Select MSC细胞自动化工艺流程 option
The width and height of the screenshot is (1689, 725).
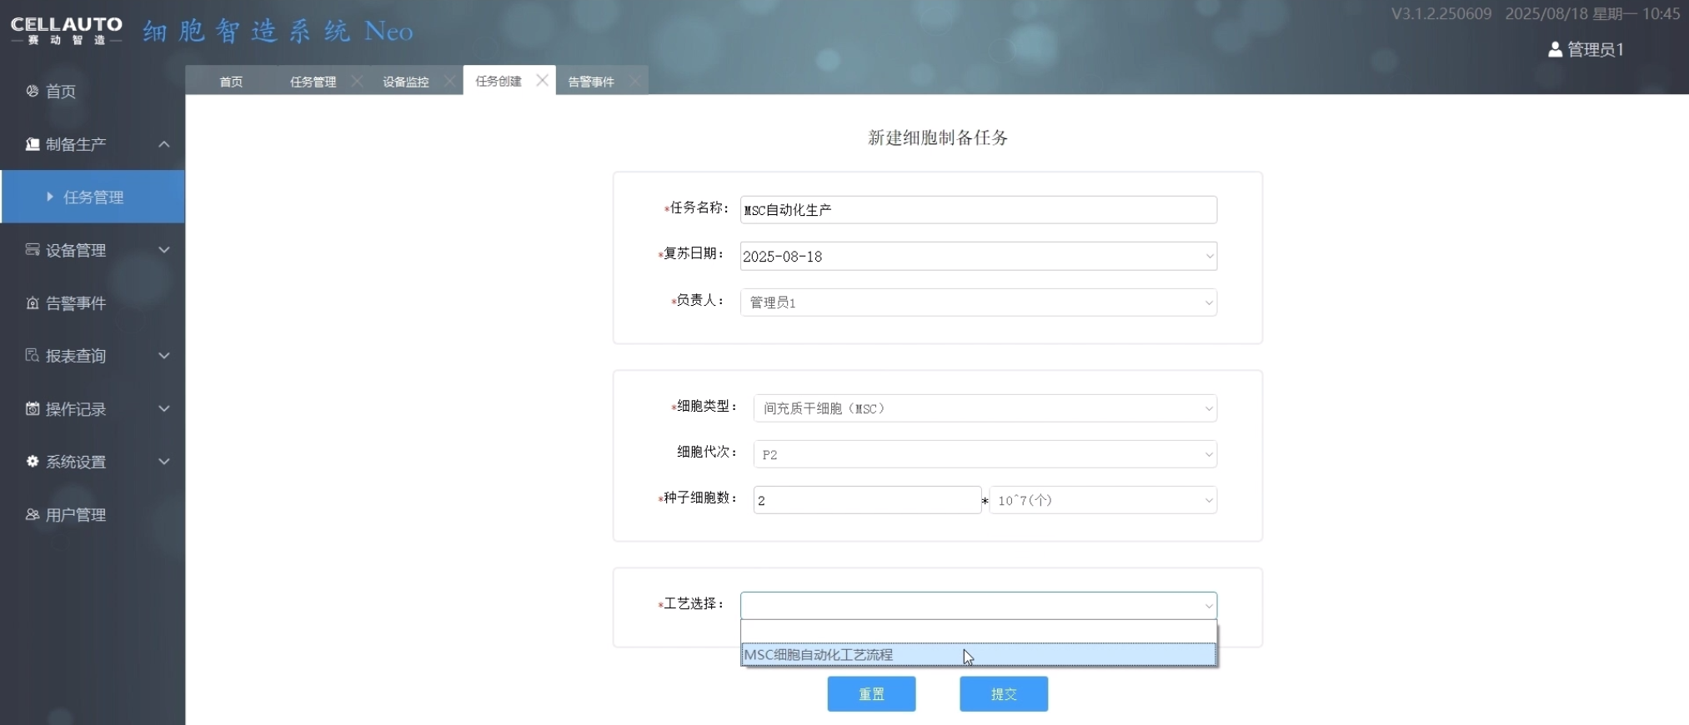(979, 655)
